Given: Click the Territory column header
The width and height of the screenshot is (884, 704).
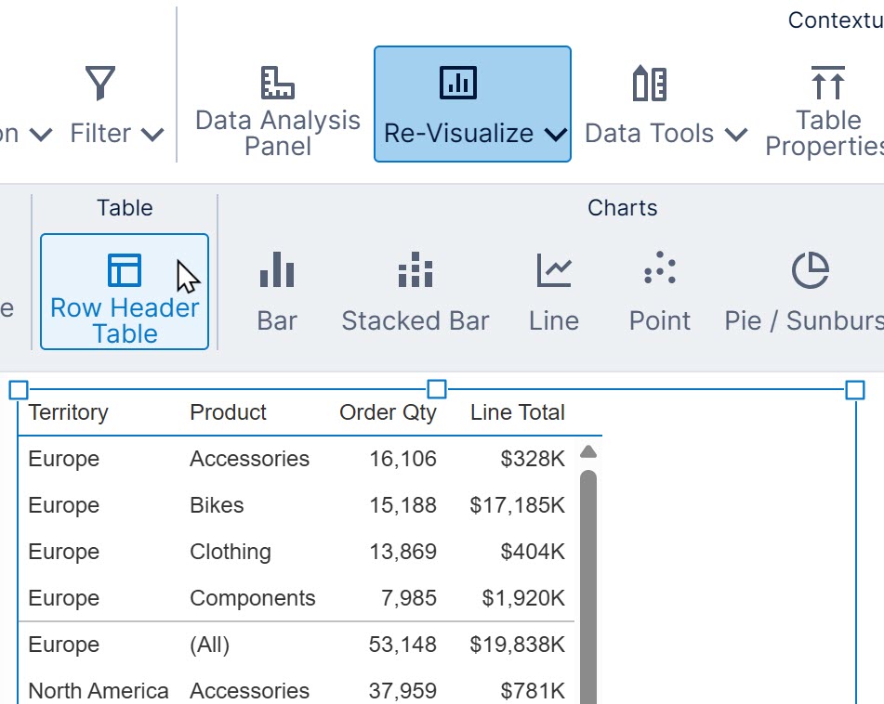Looking at the screenshot, I should click(67, 412).
